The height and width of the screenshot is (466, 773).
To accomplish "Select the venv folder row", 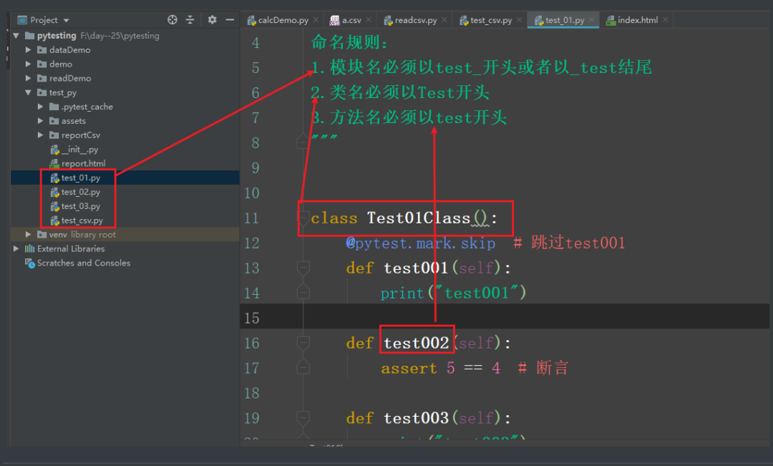I will point(125,234).
